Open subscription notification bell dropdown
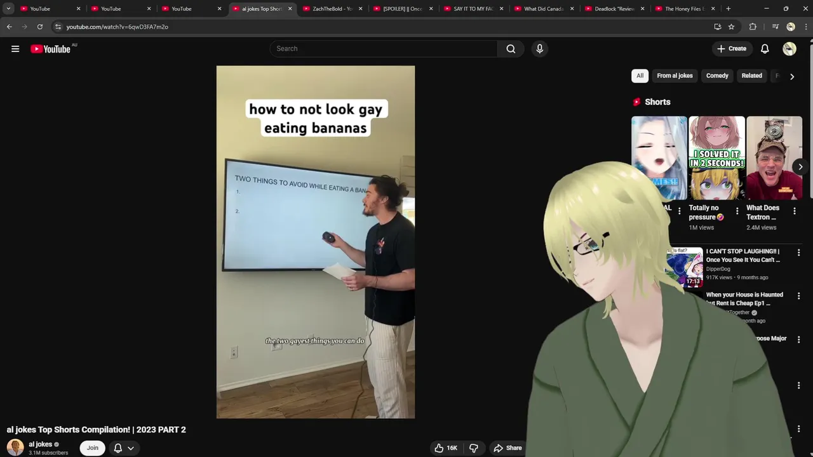Screen dimensions: 813x457 tap(124, 448)
